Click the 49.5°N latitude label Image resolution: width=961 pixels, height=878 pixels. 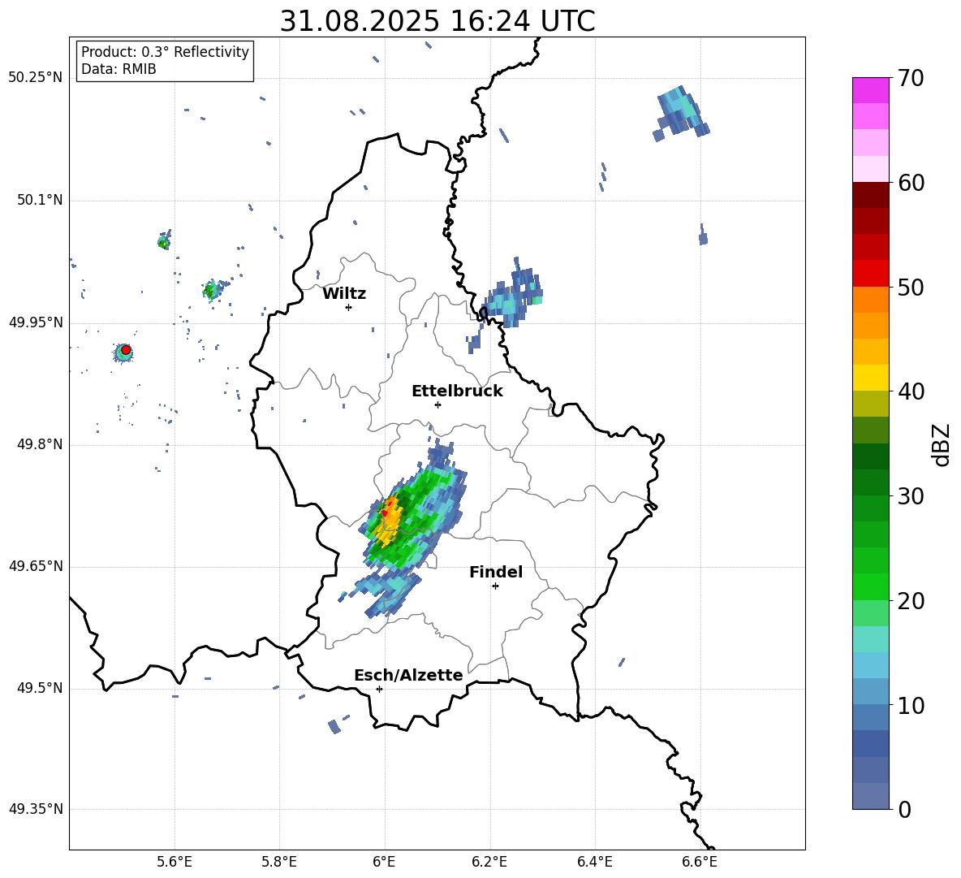[x=39, y=688]
